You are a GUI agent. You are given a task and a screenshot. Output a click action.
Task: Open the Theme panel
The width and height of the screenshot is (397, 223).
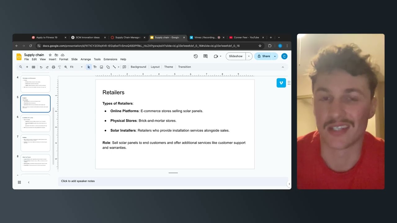168,67
